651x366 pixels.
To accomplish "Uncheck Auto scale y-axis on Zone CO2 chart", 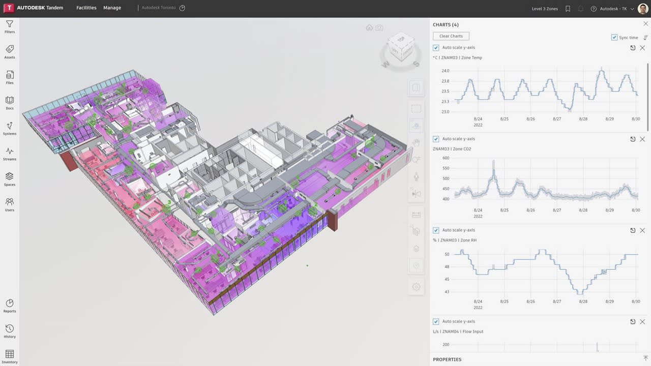I will point(436,139).
